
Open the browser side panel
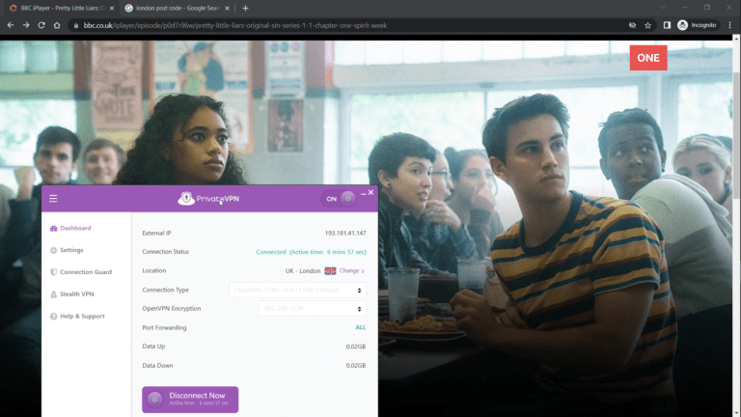coord(667,25)
